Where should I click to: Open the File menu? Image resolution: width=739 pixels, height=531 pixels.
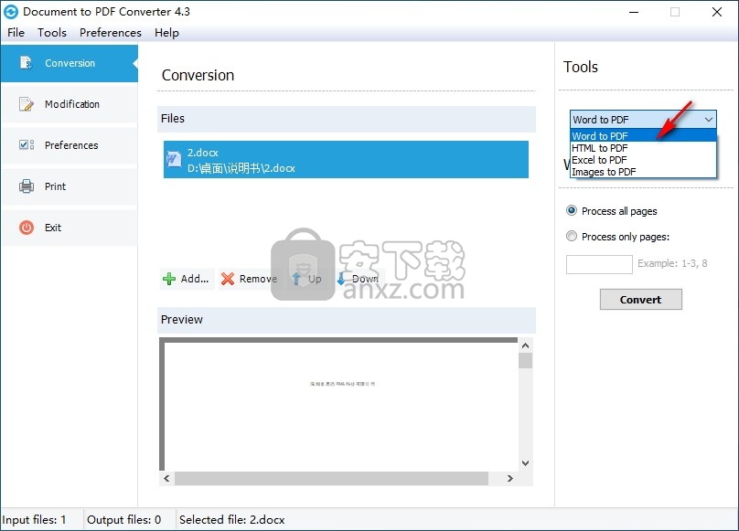[16, 33]
